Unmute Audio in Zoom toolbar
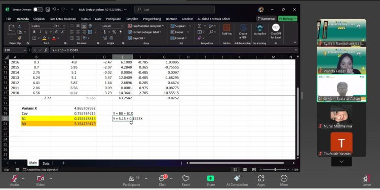 coord(14,180)
